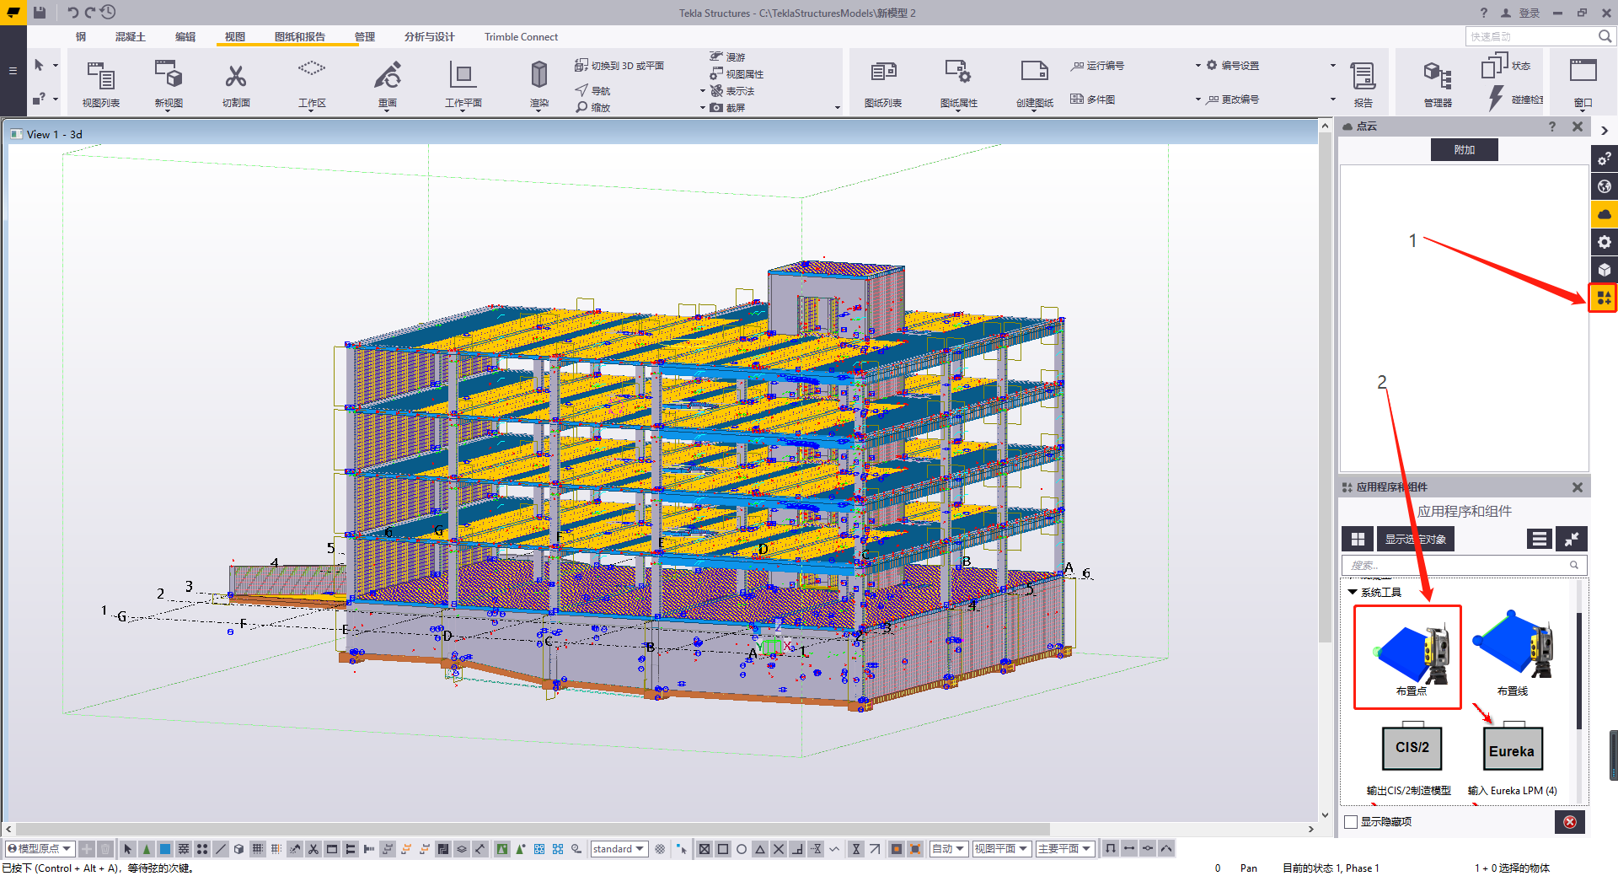Click the 附加 attach button

click(x=1464, y=150)
